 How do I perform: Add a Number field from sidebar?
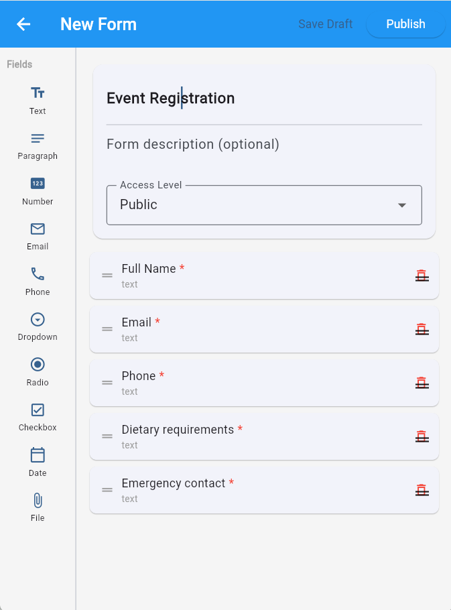point(38,192)
